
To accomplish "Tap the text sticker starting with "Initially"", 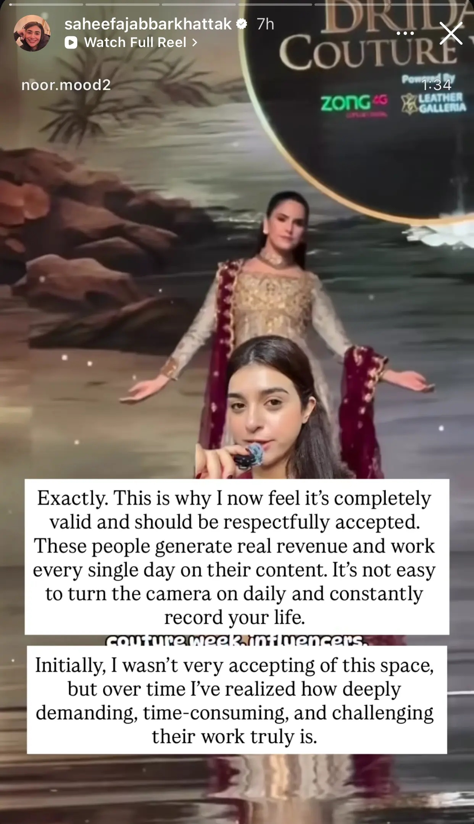I will [237, 700].
